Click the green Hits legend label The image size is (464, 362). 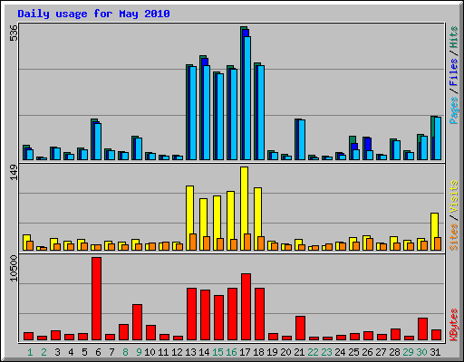pos(454,37)
